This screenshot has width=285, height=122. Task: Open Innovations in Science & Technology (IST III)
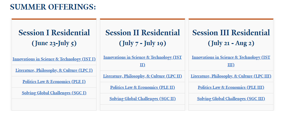point(231,61)
